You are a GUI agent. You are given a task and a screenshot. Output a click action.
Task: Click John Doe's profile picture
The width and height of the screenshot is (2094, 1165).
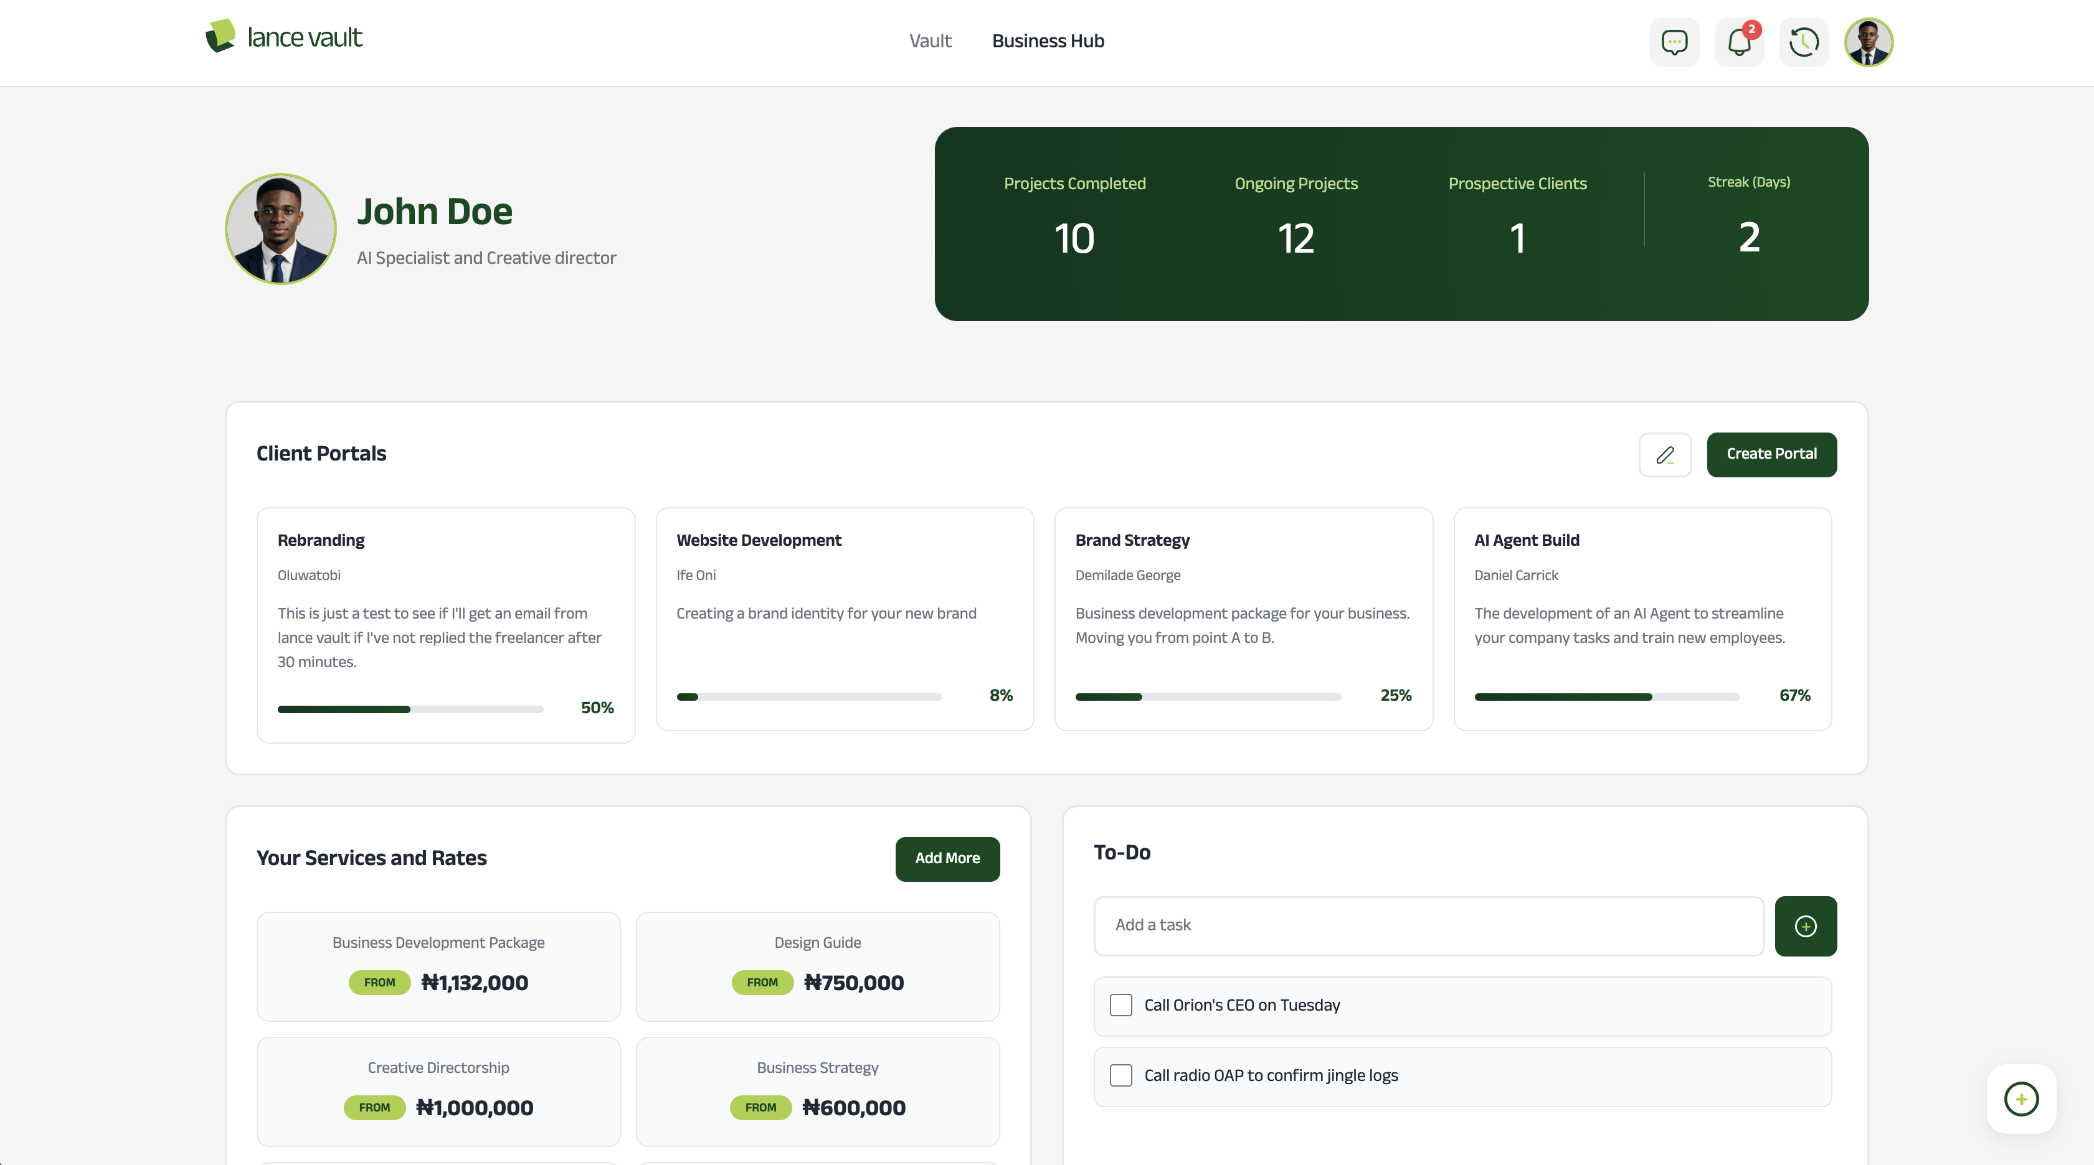(280, 228)
